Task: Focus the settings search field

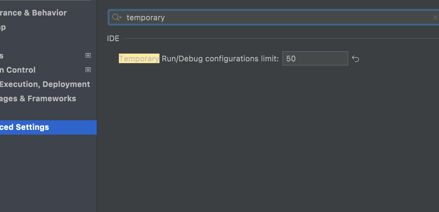Action: click(209, 17)
